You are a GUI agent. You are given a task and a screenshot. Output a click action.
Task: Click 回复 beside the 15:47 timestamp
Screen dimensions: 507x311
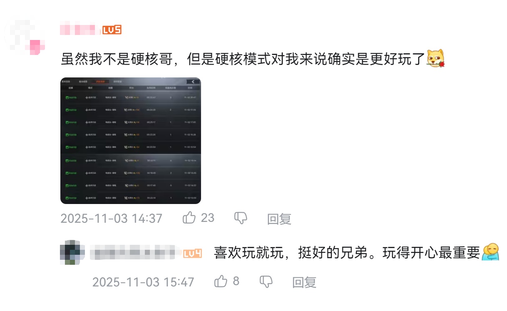[304, 282]
